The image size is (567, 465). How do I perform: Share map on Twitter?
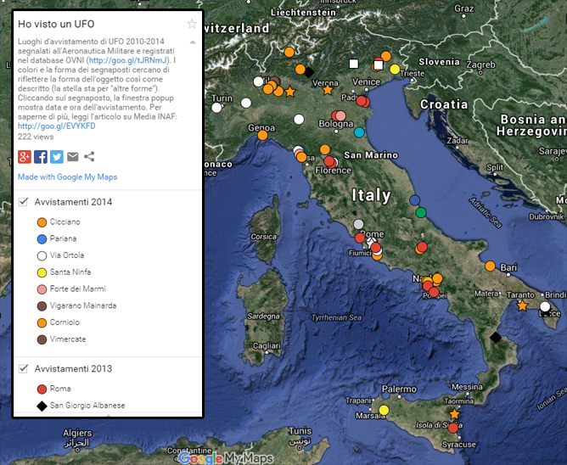pyautogui.click(x=57, y=156)
